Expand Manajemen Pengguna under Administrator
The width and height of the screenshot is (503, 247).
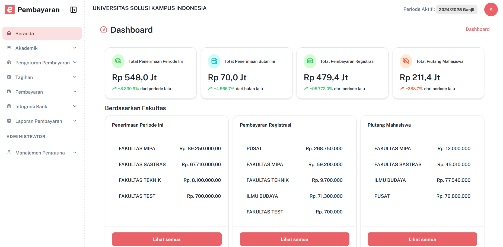75,153
